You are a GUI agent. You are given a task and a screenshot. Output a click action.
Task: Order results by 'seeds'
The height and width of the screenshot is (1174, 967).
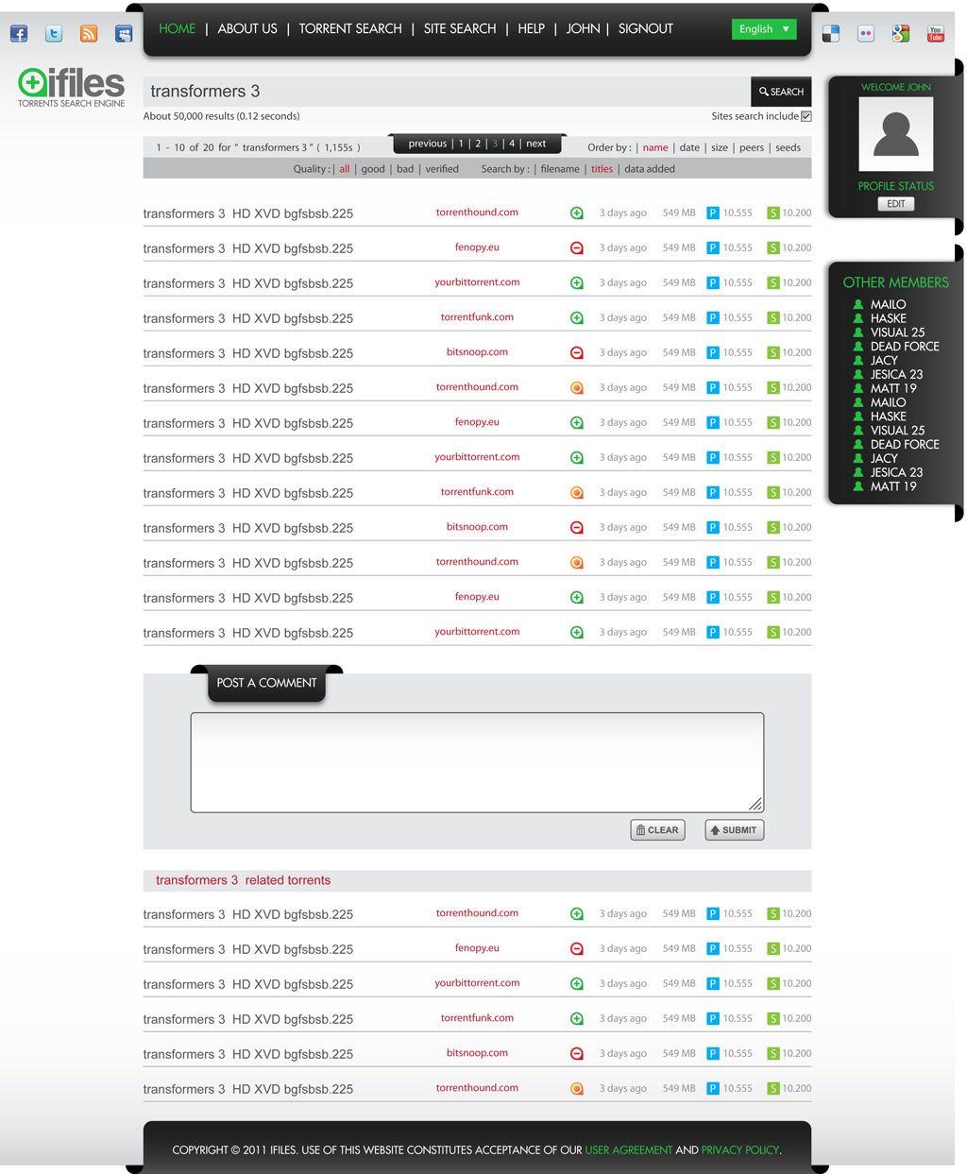click(x=788, y=147)
